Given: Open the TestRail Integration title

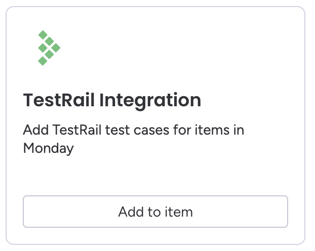Looking at the screenshot, I should [112, 101].
